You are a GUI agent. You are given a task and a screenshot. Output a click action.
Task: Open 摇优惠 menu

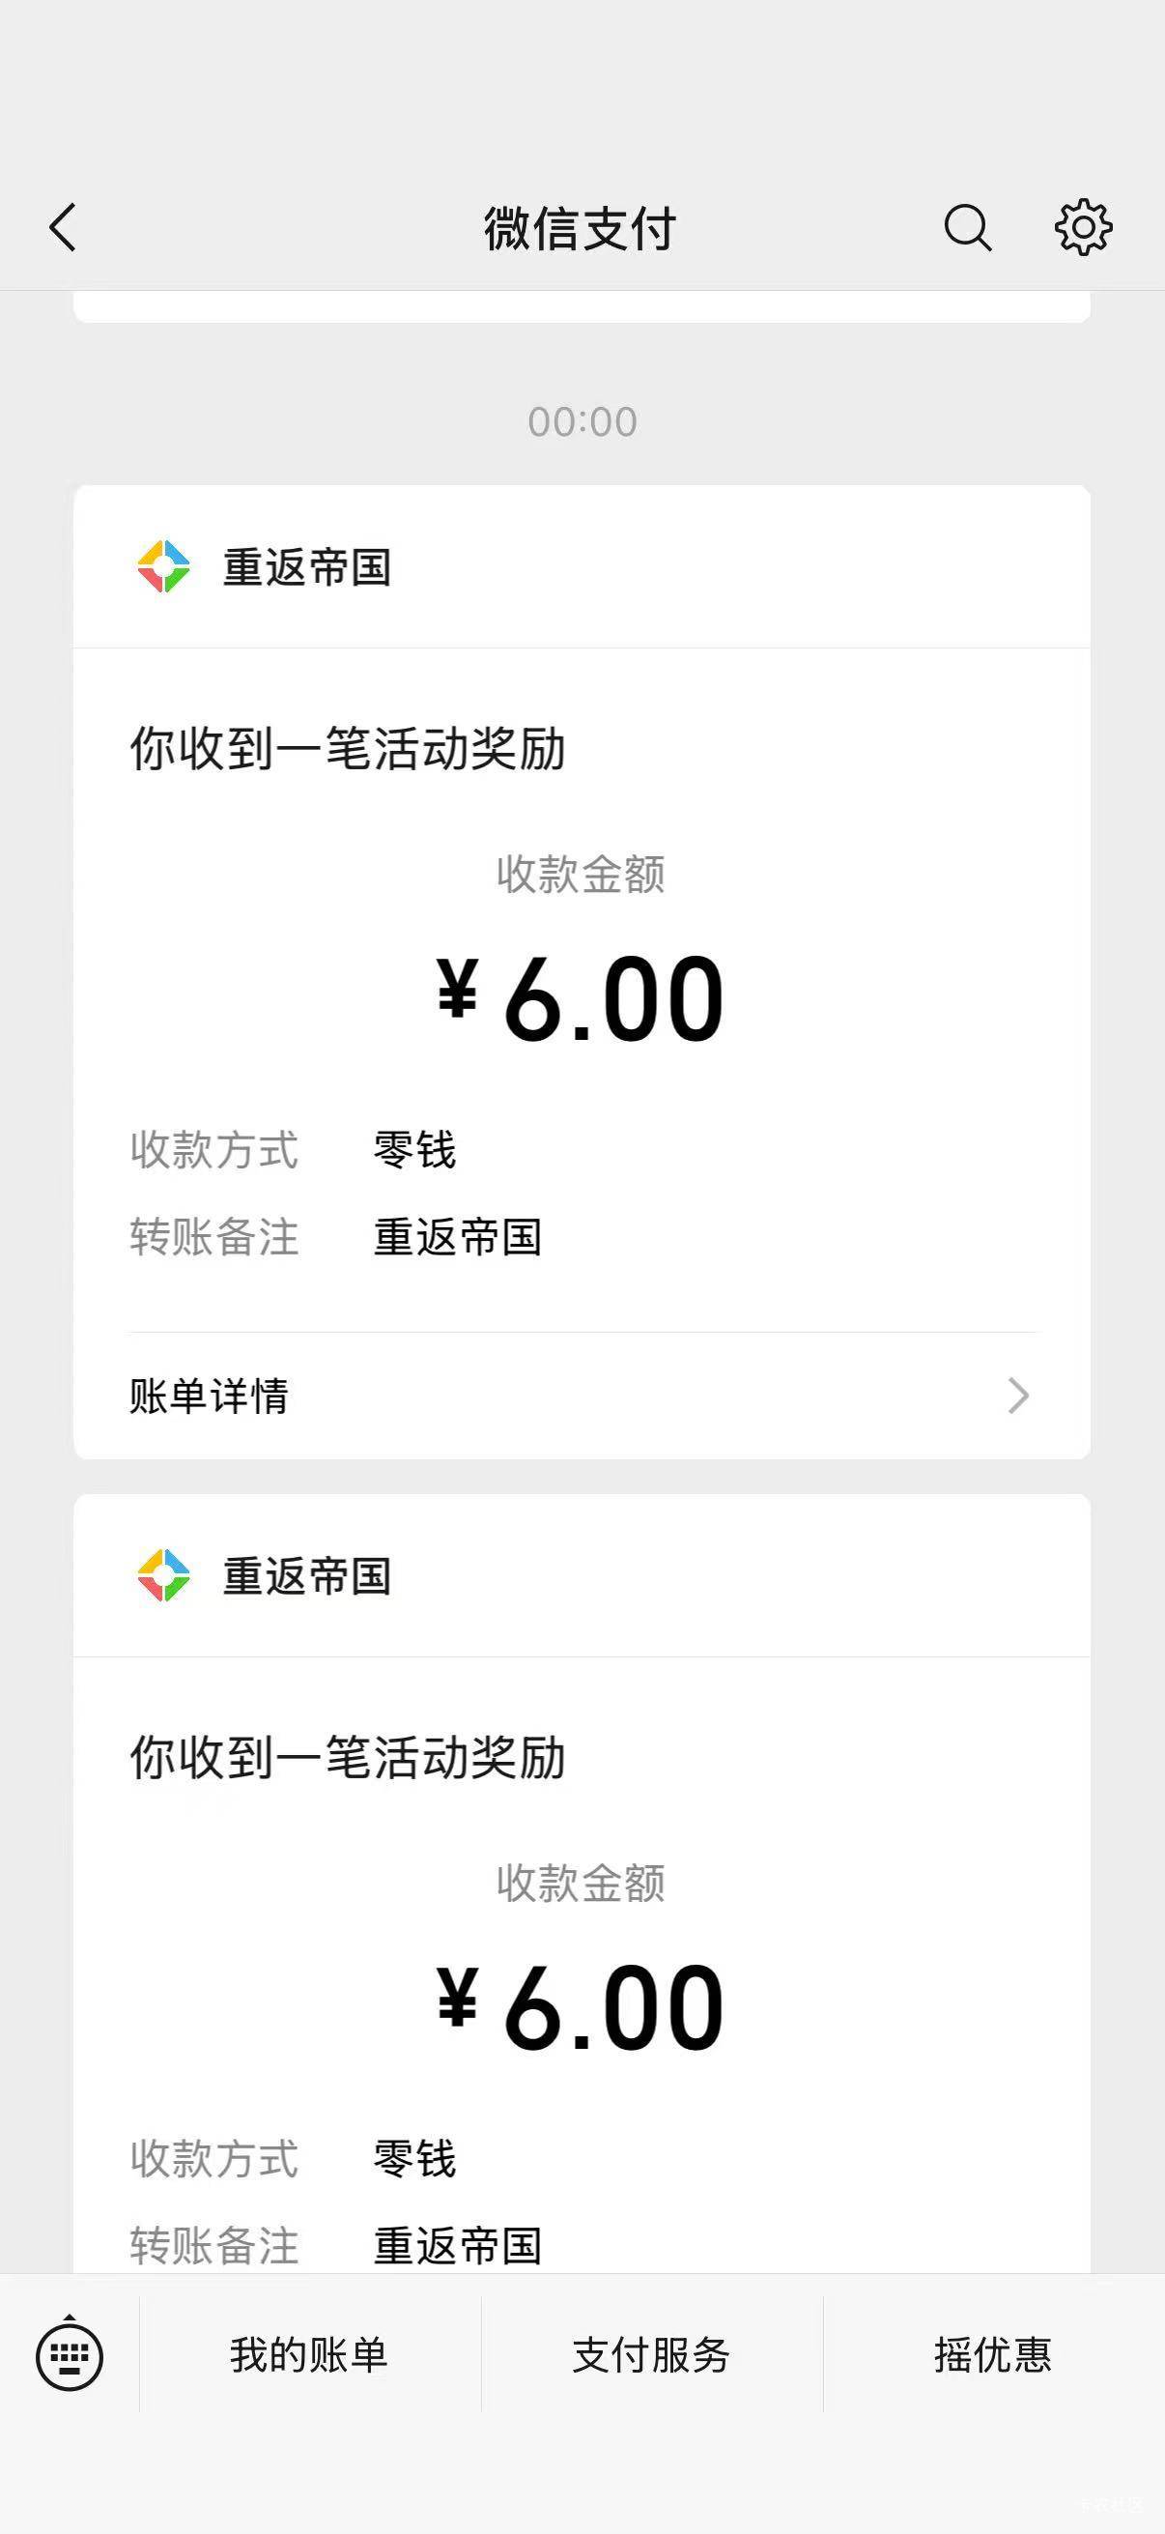[992, 2355]
